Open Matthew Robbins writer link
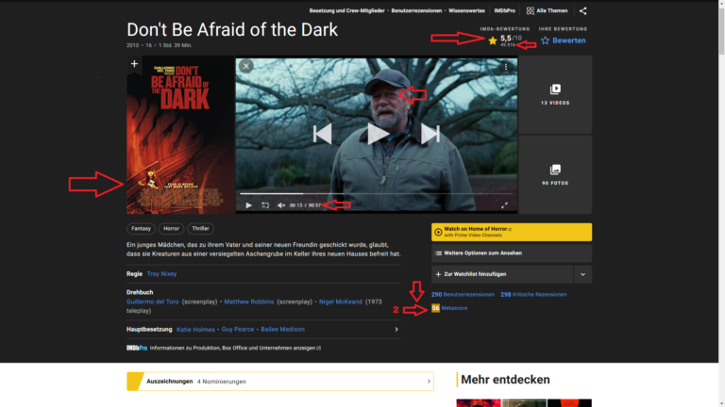The image size is (725, 407). tap(249, 301)
